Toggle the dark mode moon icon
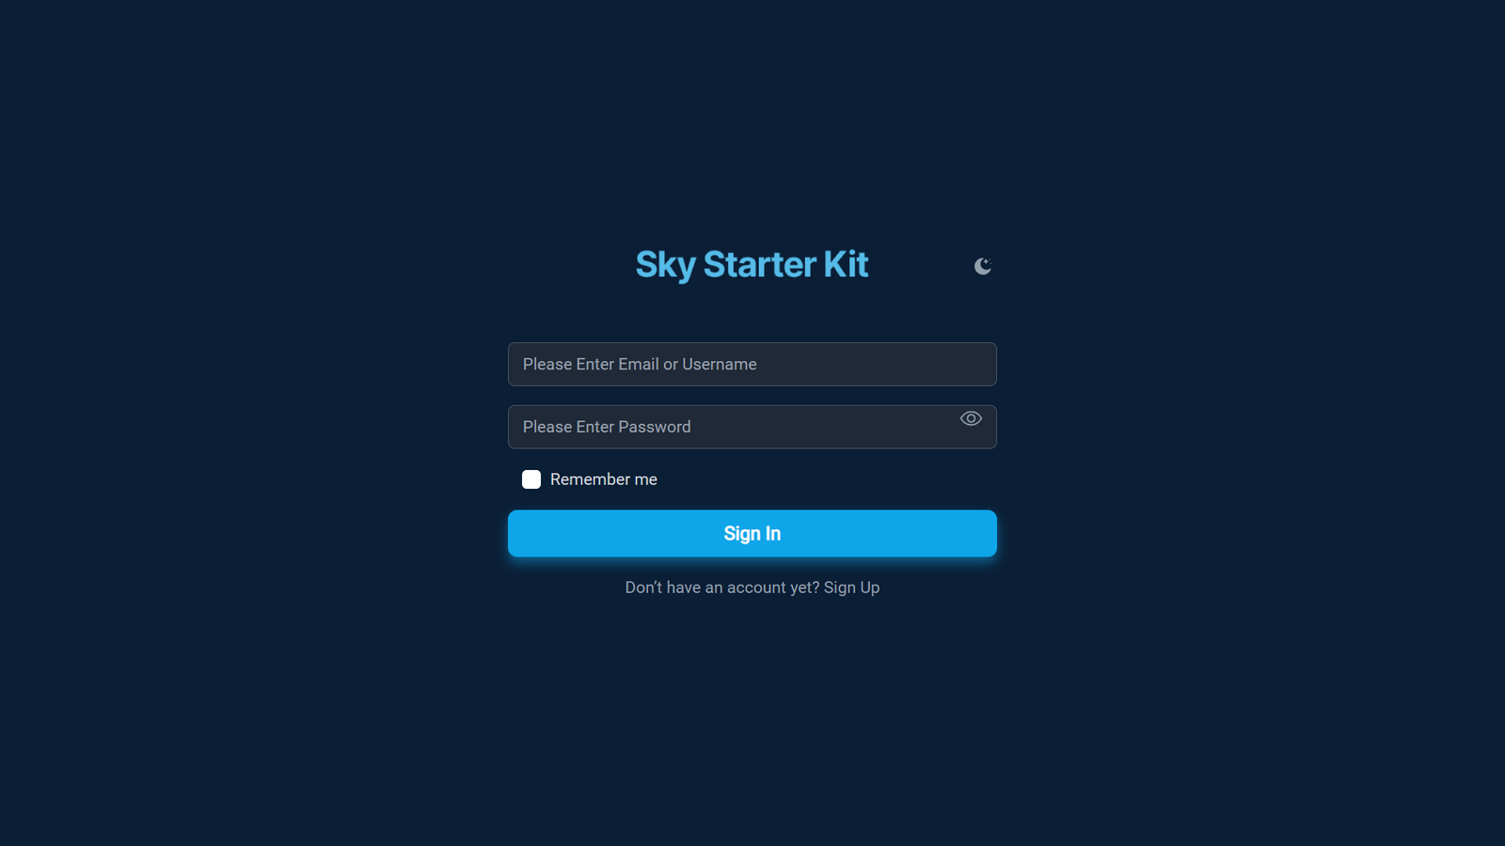Viewport: 1505px width, 846px height. (x=983, y=266)
